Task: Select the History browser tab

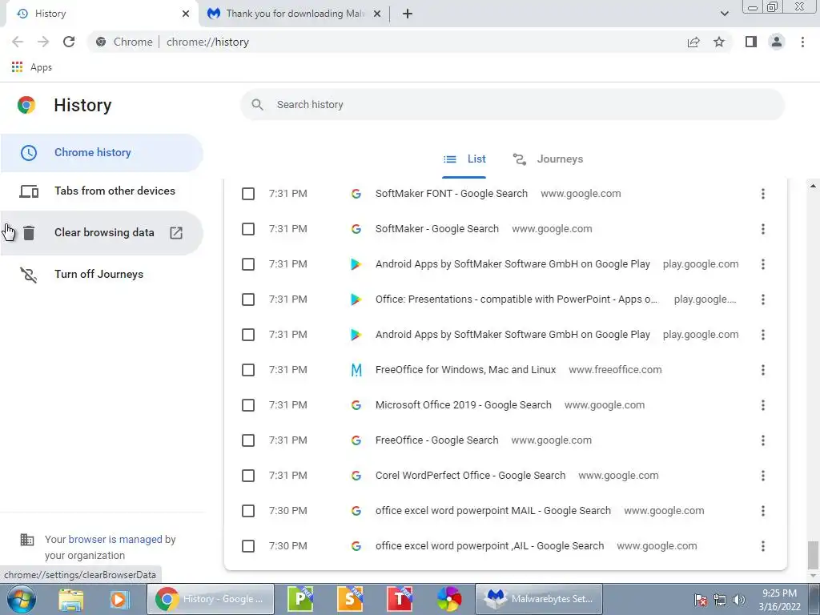Action: pos(102,14)
